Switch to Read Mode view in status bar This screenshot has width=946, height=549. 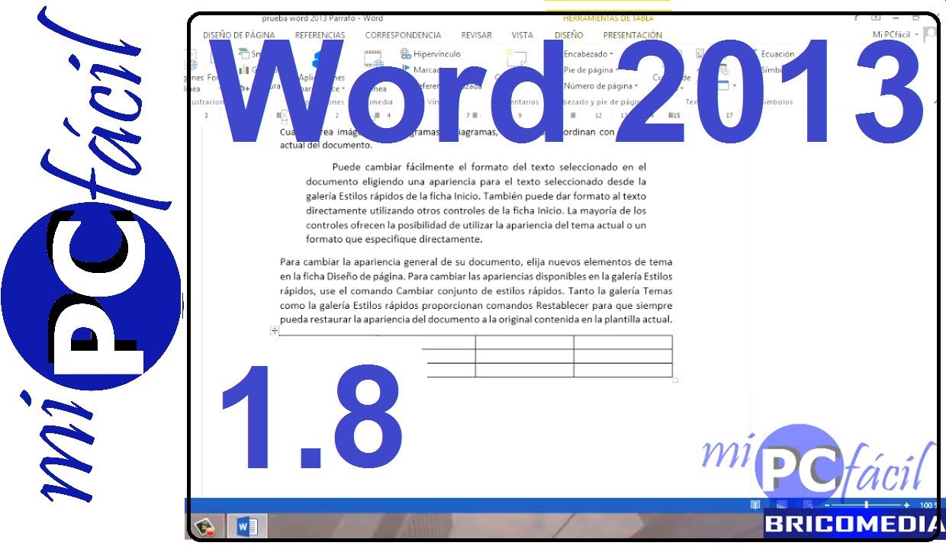(755, 505)
